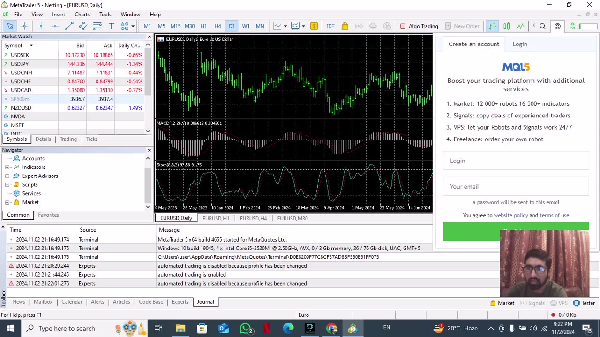
Task: Switch to EURUSD,M30 chart tab
Action: (x=292, y=218)
